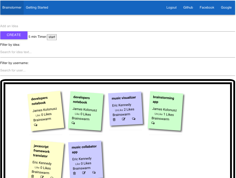Click the javascript framework translator title

coord(41,151)
